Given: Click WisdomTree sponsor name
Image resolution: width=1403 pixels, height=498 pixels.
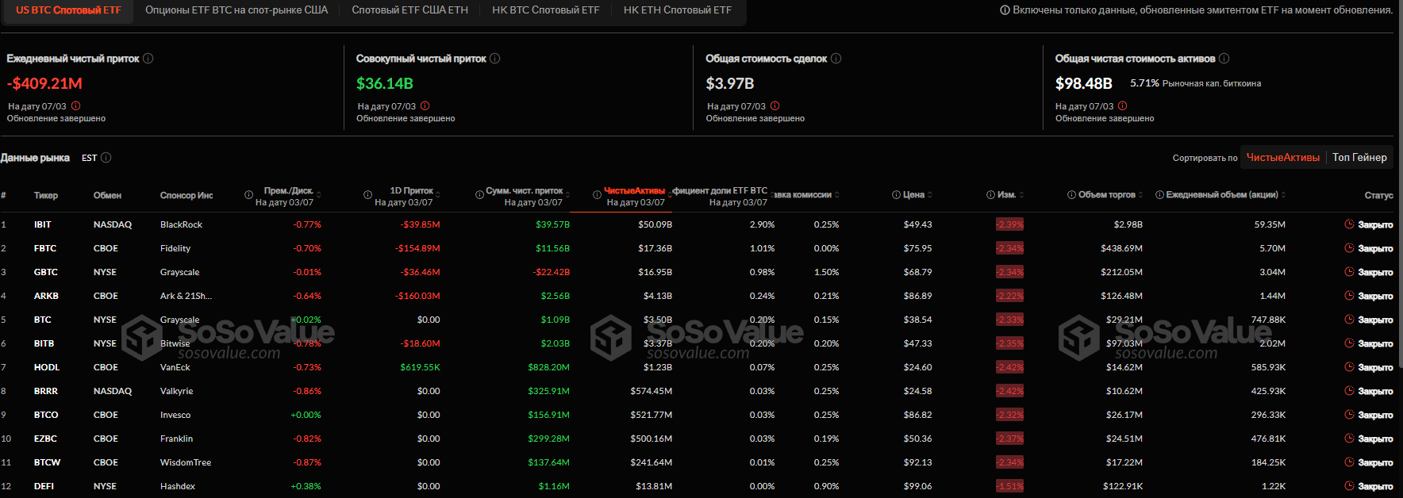Looking at the screenshot, I should point(186,462).
